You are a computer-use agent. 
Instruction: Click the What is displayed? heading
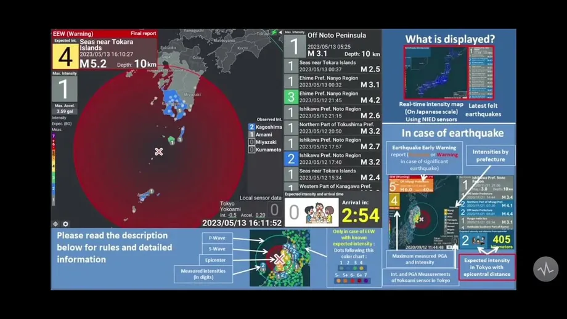tap(450, 39)
